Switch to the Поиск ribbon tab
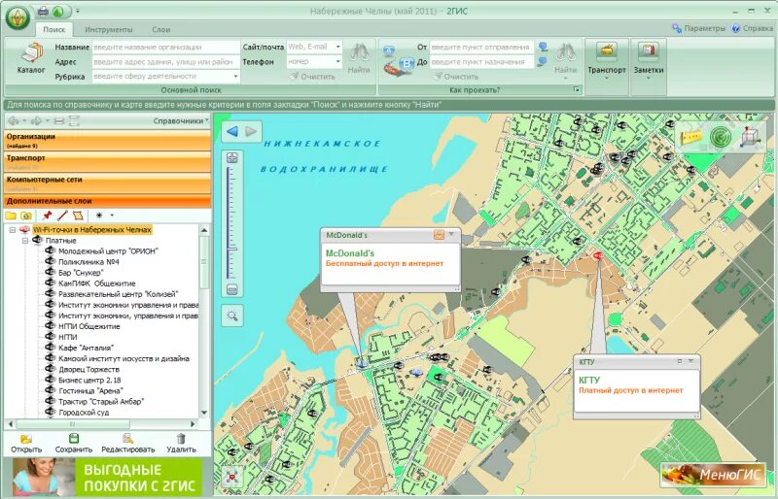Viewport: 778px width, 499px height. click(x=54, y=29)
